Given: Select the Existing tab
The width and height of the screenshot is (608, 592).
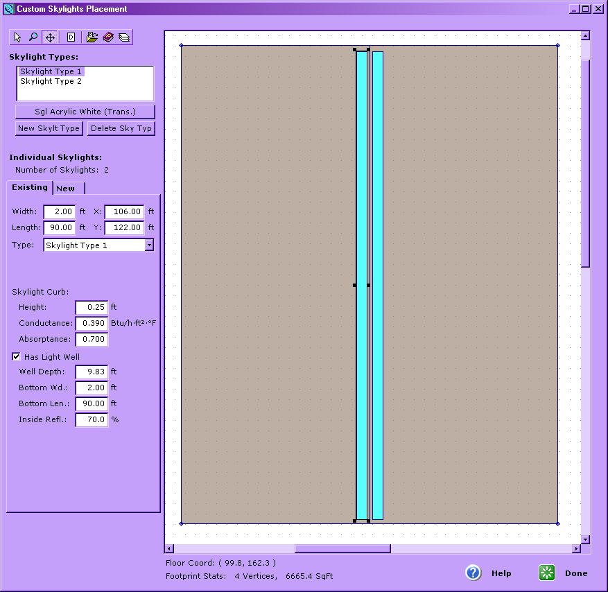Looking at the screenshot, I should pyautogui.click(x=30, y=188).
